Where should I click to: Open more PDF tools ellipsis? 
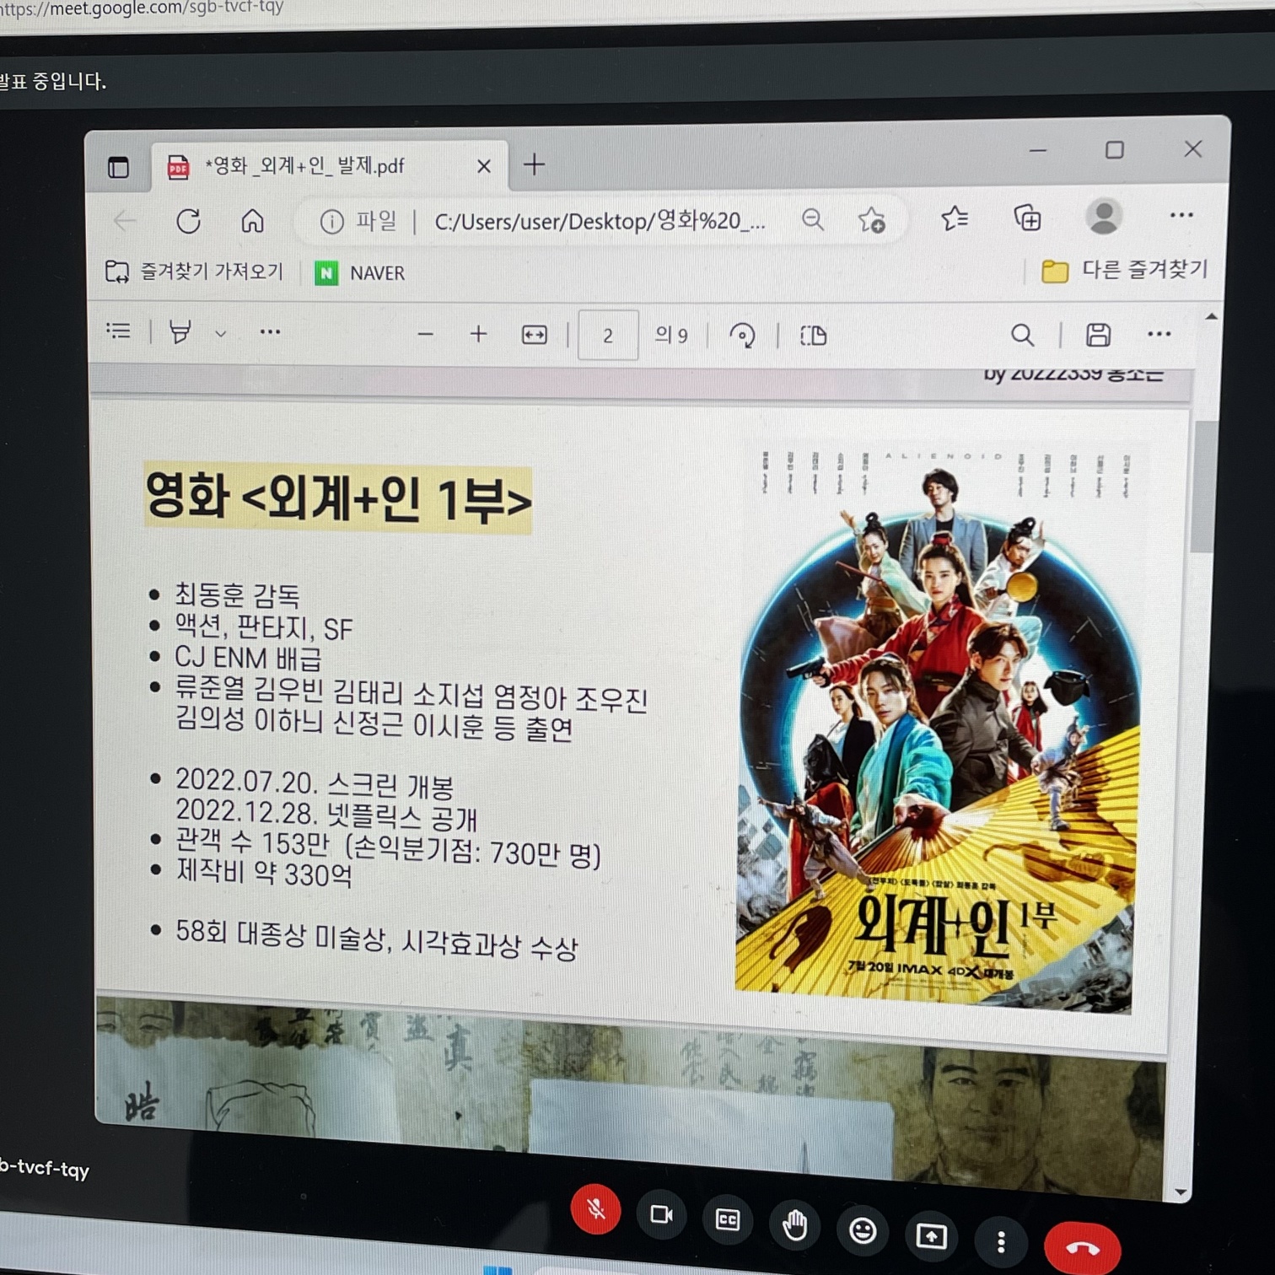(x=270, y=332)
